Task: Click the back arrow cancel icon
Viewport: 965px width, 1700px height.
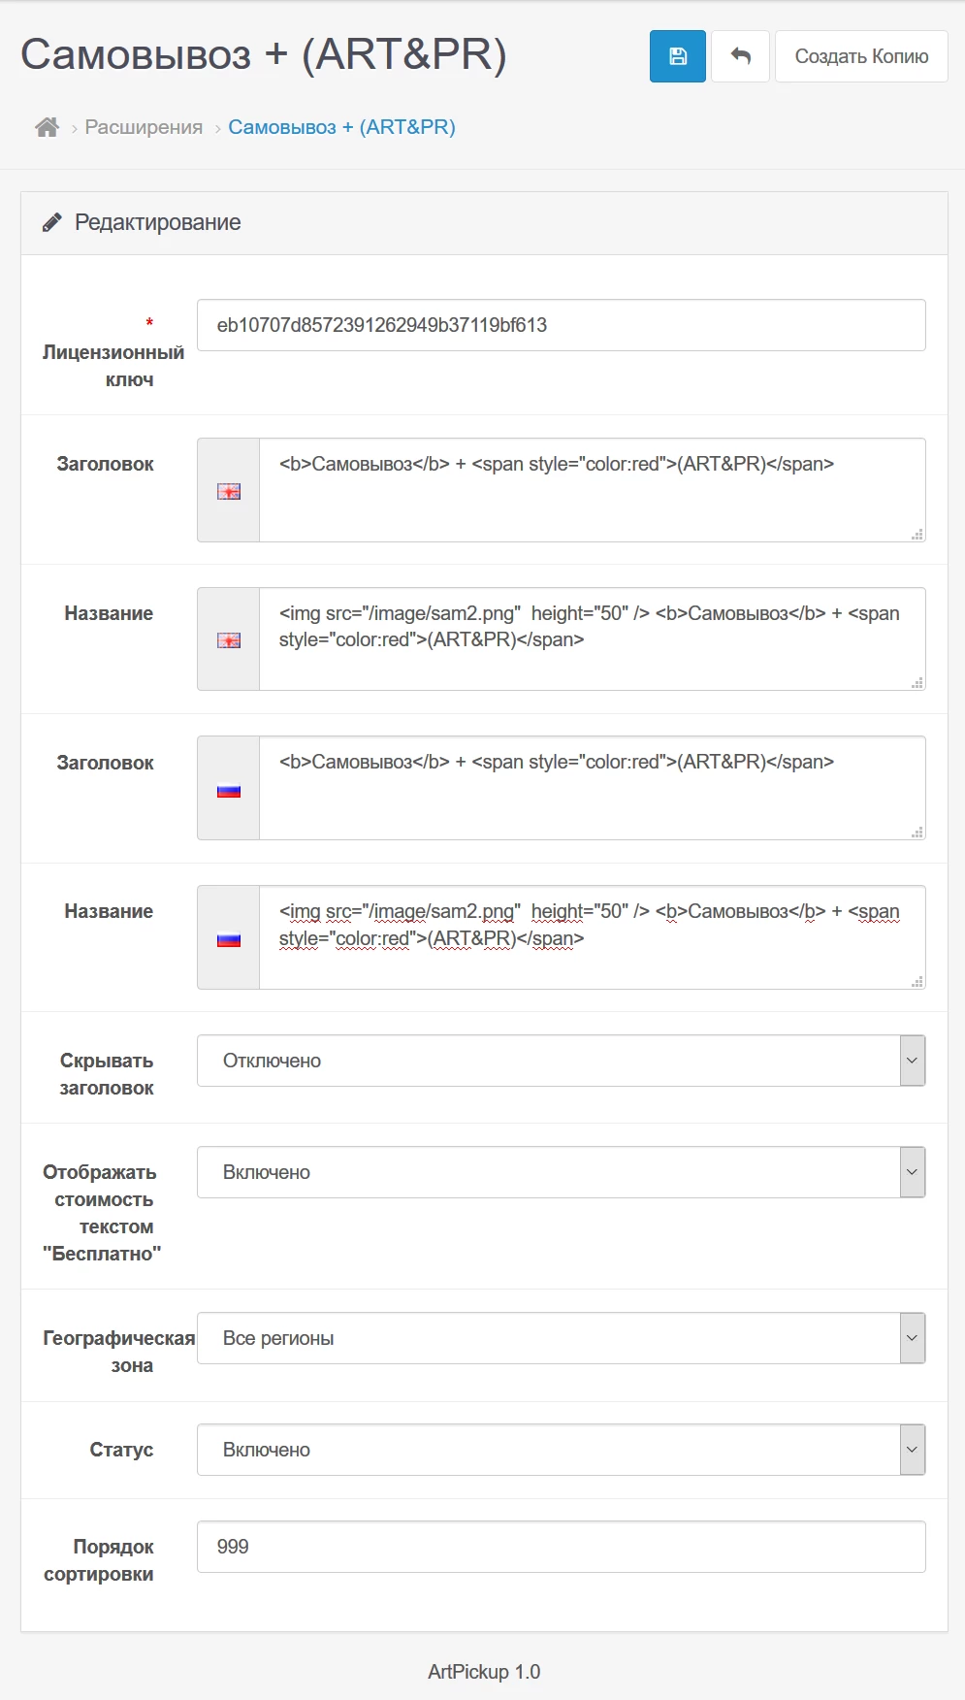Action: pyautogui.click(x=741, y=56)
